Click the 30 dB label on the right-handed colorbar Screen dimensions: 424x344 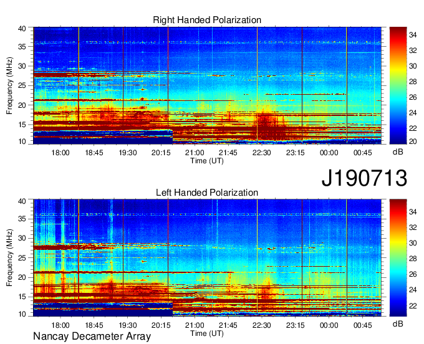point(413,66)
